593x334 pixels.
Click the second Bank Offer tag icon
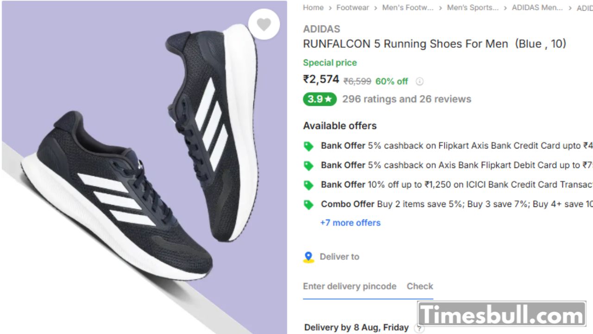(x=309, y=166)
